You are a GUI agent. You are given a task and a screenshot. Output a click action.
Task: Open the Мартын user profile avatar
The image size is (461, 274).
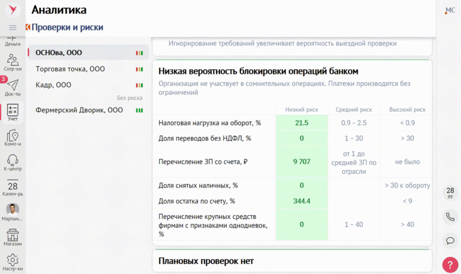click(x=12, y=210)
